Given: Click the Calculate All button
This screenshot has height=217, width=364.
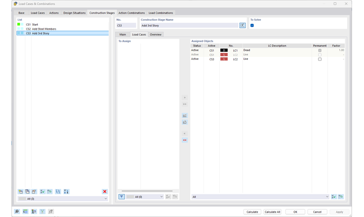Looking at the screenshot, I should (273, 212).
